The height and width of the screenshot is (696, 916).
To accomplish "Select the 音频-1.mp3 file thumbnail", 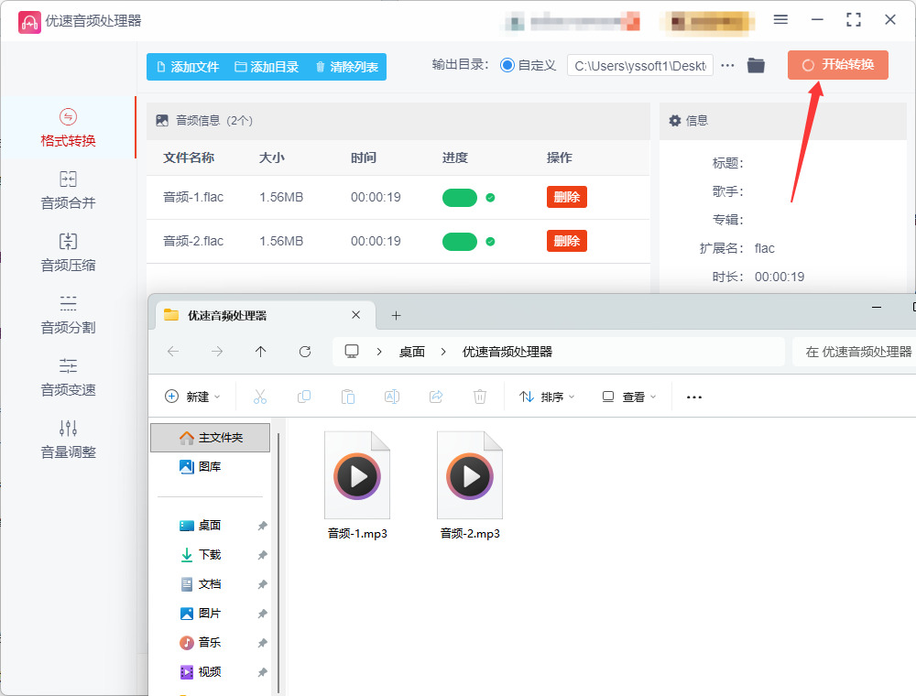I will 357,475.
